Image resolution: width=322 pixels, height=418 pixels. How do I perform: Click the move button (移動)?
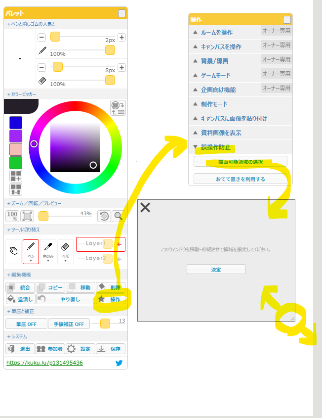[x=80, y=287]
